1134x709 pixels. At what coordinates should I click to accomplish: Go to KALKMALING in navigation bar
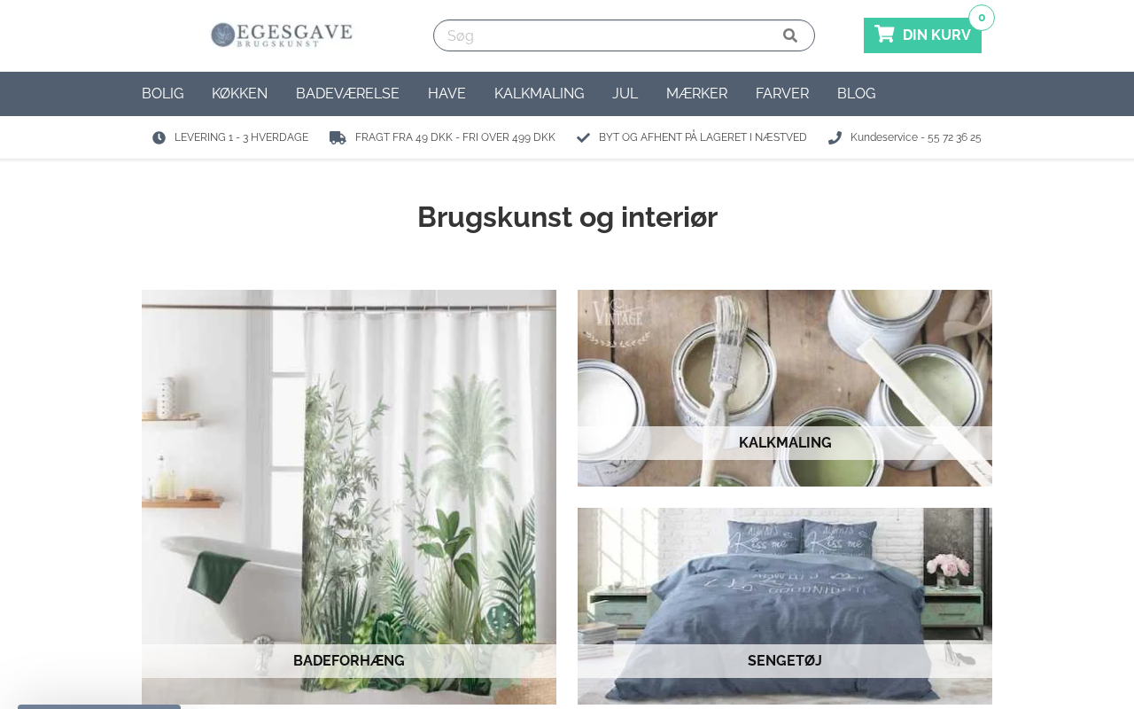[x=540, y=94]
